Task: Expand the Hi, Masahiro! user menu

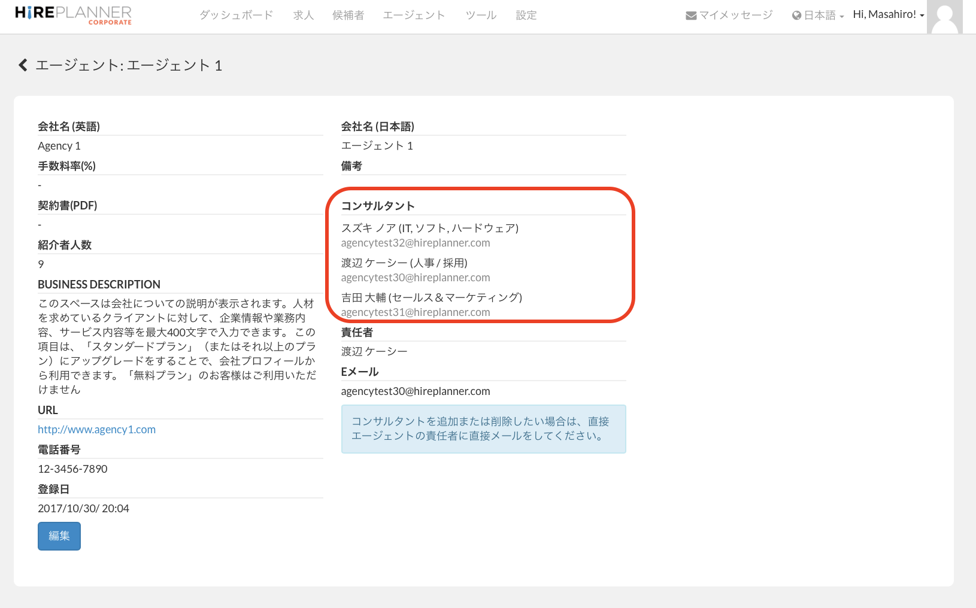Action: [x=888, y=15]
